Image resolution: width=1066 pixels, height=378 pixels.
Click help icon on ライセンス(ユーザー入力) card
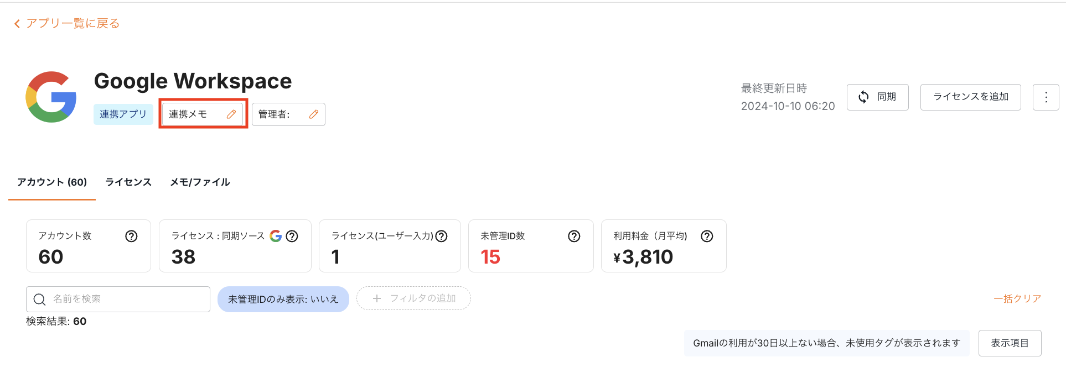441,237
